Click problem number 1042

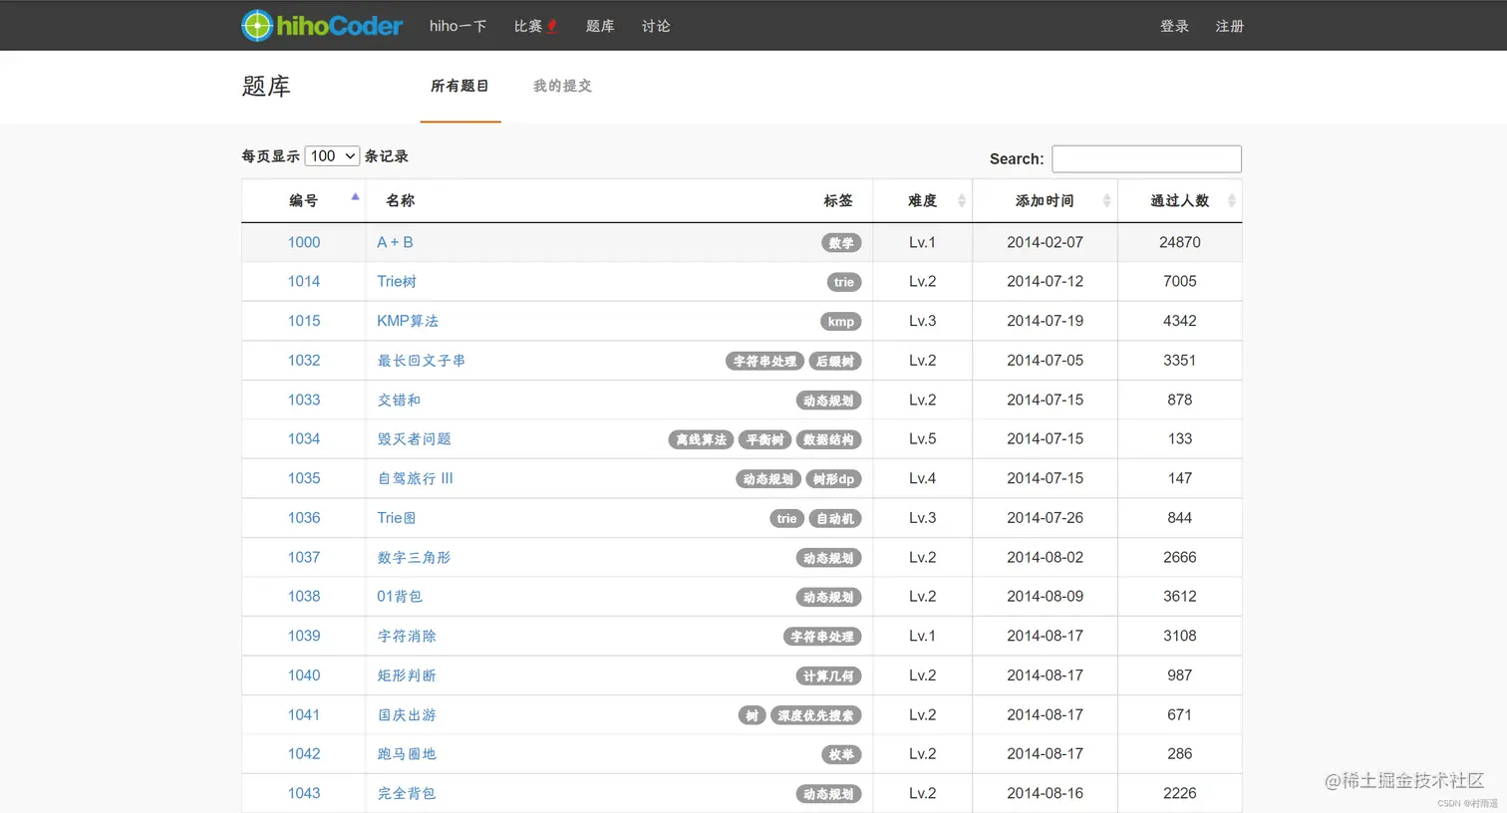pyautogui.click(x=304, y=753)
